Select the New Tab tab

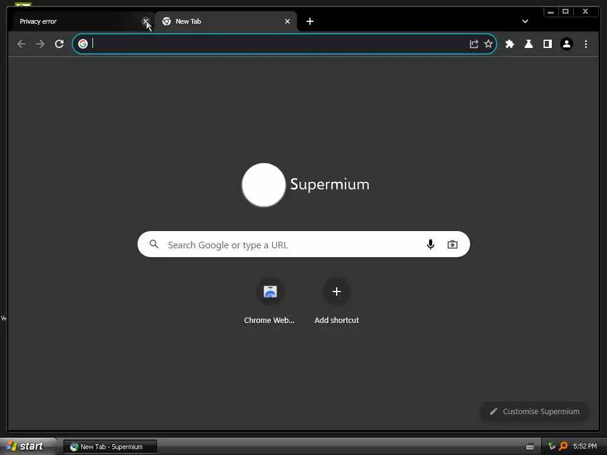pos(226,21)
